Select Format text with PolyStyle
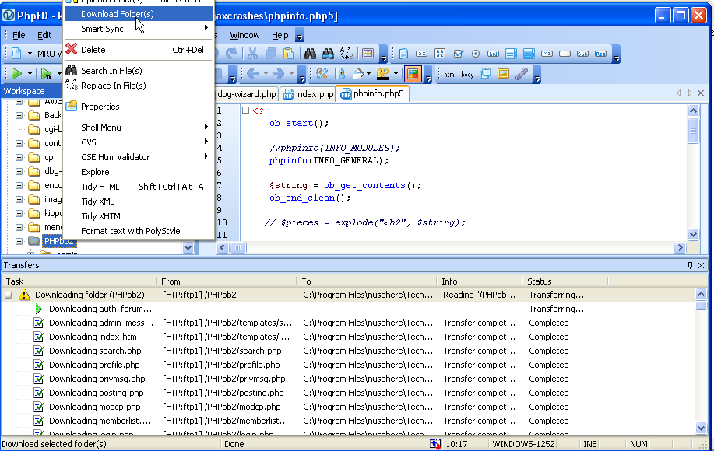 click(x=139, y=231)
